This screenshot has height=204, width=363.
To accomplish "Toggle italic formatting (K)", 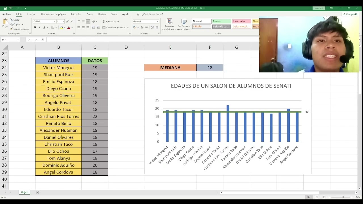I will click(40, 27).
